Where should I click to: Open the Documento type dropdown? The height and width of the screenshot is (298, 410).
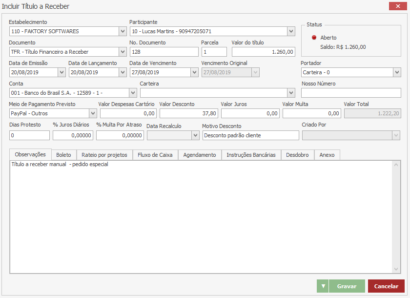pos(123,52)
